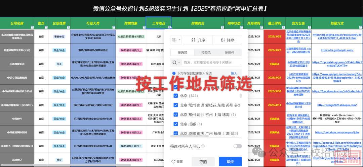Viewport: 363px width, 167px height.
Task: Open the sort-range options dropdown in filter panel
Action: [x=176, y=40]
